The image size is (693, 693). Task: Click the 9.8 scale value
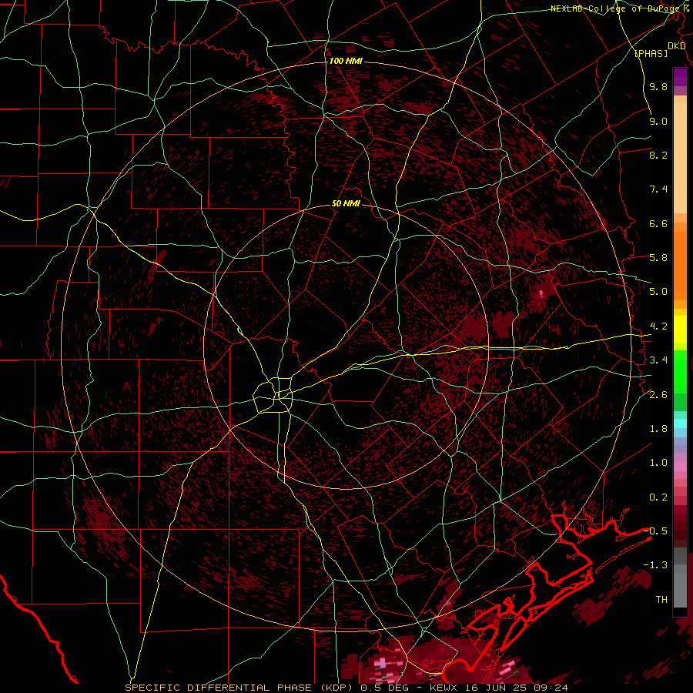point(658,86)
